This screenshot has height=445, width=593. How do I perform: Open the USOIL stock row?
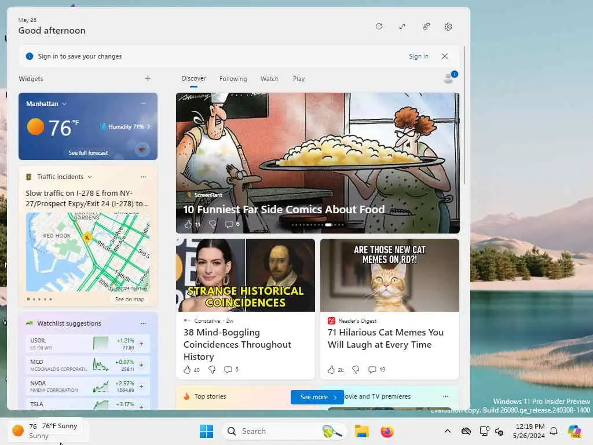(x=88, y=344)
